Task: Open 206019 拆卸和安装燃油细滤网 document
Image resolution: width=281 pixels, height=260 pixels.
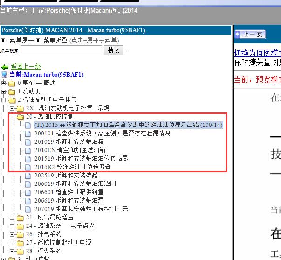Action: 75,184
